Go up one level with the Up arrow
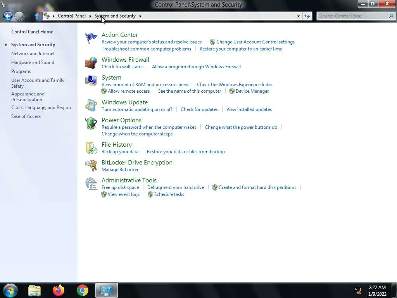Image resolution: width=397 pixels, height=298 pixels. tap(37, 16)
